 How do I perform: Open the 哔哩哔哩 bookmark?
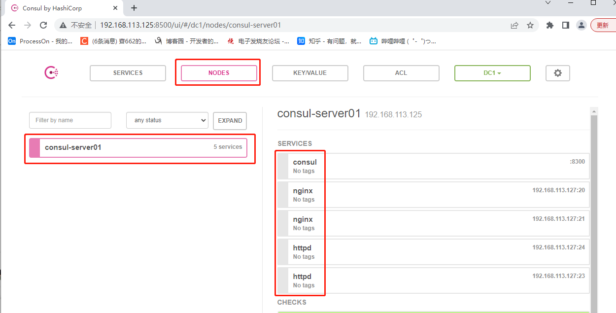pos(403,41)
